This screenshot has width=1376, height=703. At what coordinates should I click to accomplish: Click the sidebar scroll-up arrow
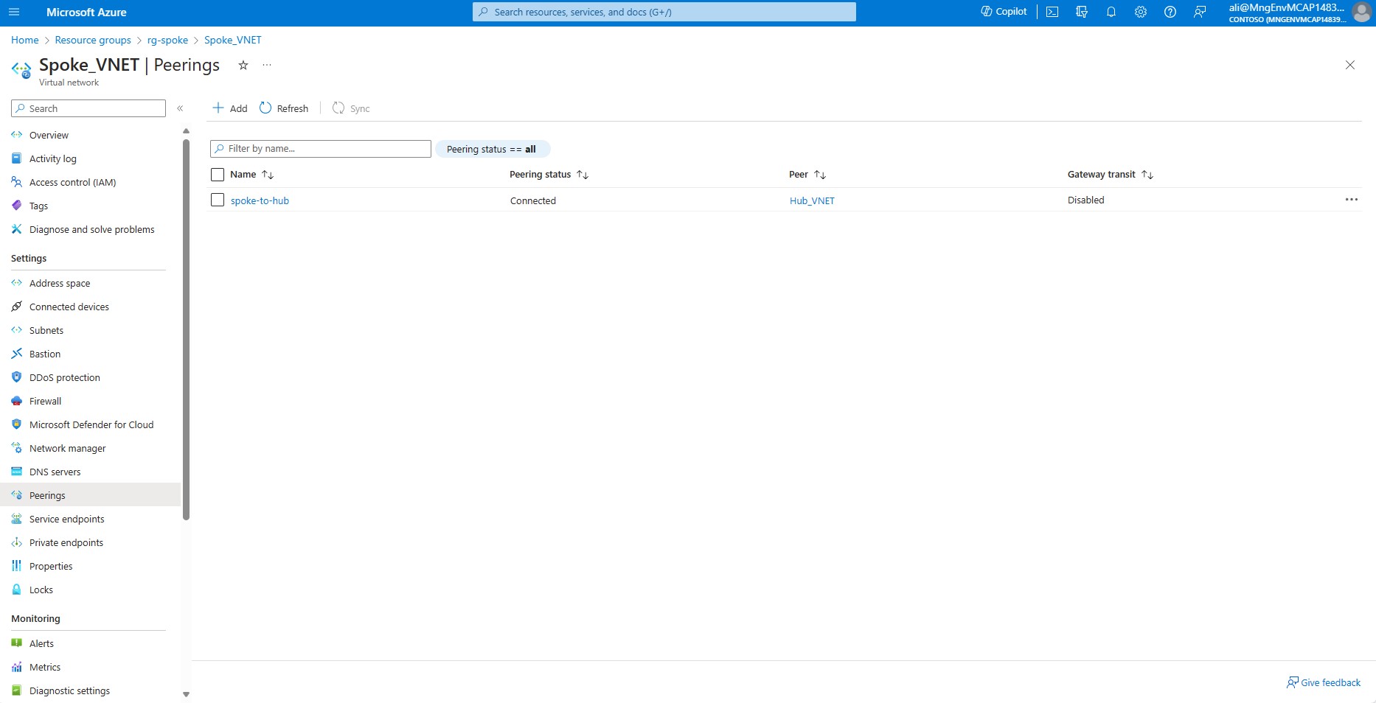tap(186, 131)
